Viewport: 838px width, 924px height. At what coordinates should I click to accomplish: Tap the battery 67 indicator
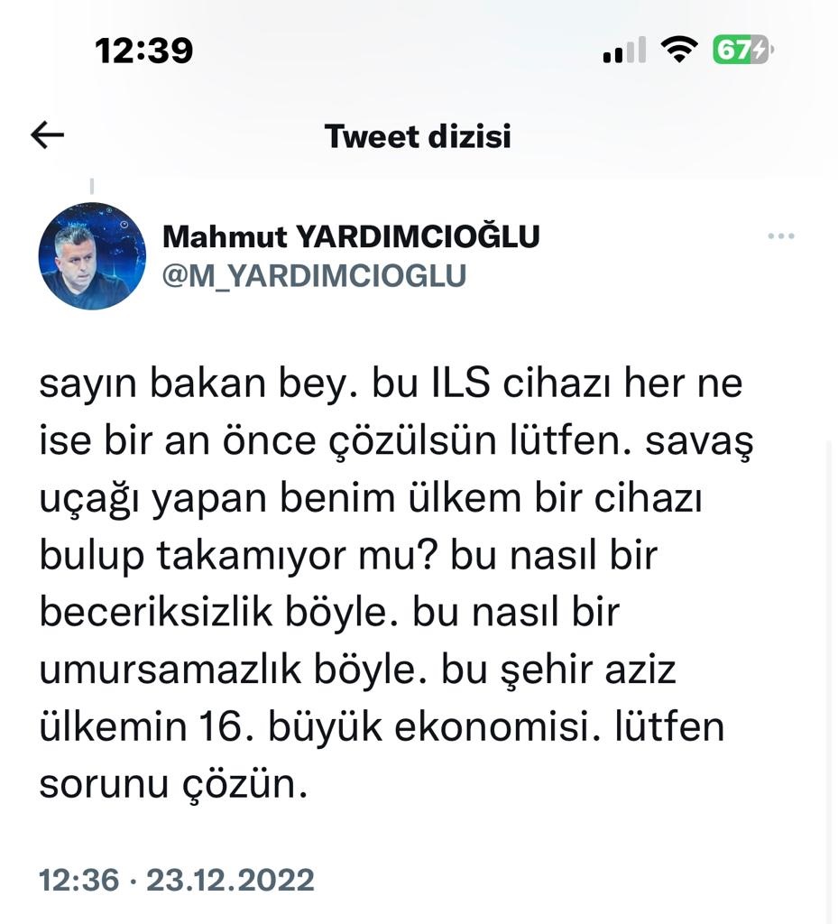click(x=742, y=49)
